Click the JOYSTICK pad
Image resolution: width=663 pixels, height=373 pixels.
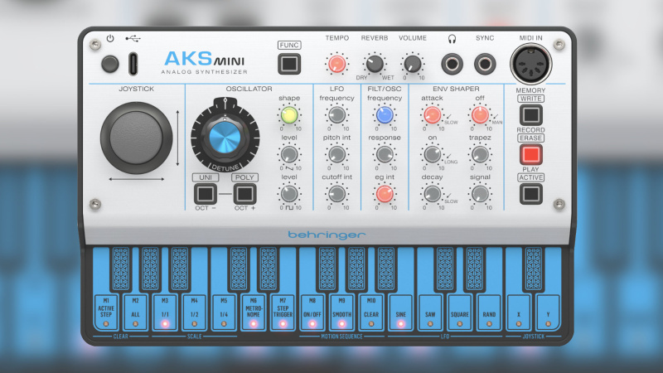pos(136,138)
